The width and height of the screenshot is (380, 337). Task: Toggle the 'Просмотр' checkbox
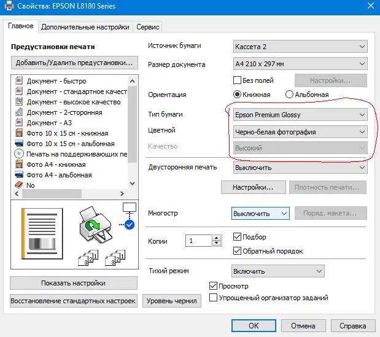pos(213,286)
